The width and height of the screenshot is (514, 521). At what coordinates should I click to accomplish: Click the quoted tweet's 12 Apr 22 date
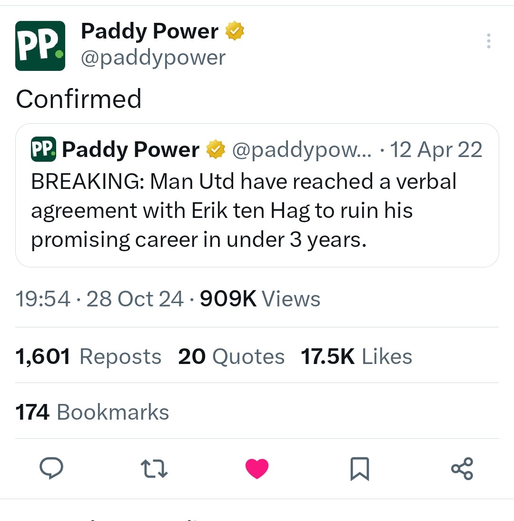coord(436,150)
